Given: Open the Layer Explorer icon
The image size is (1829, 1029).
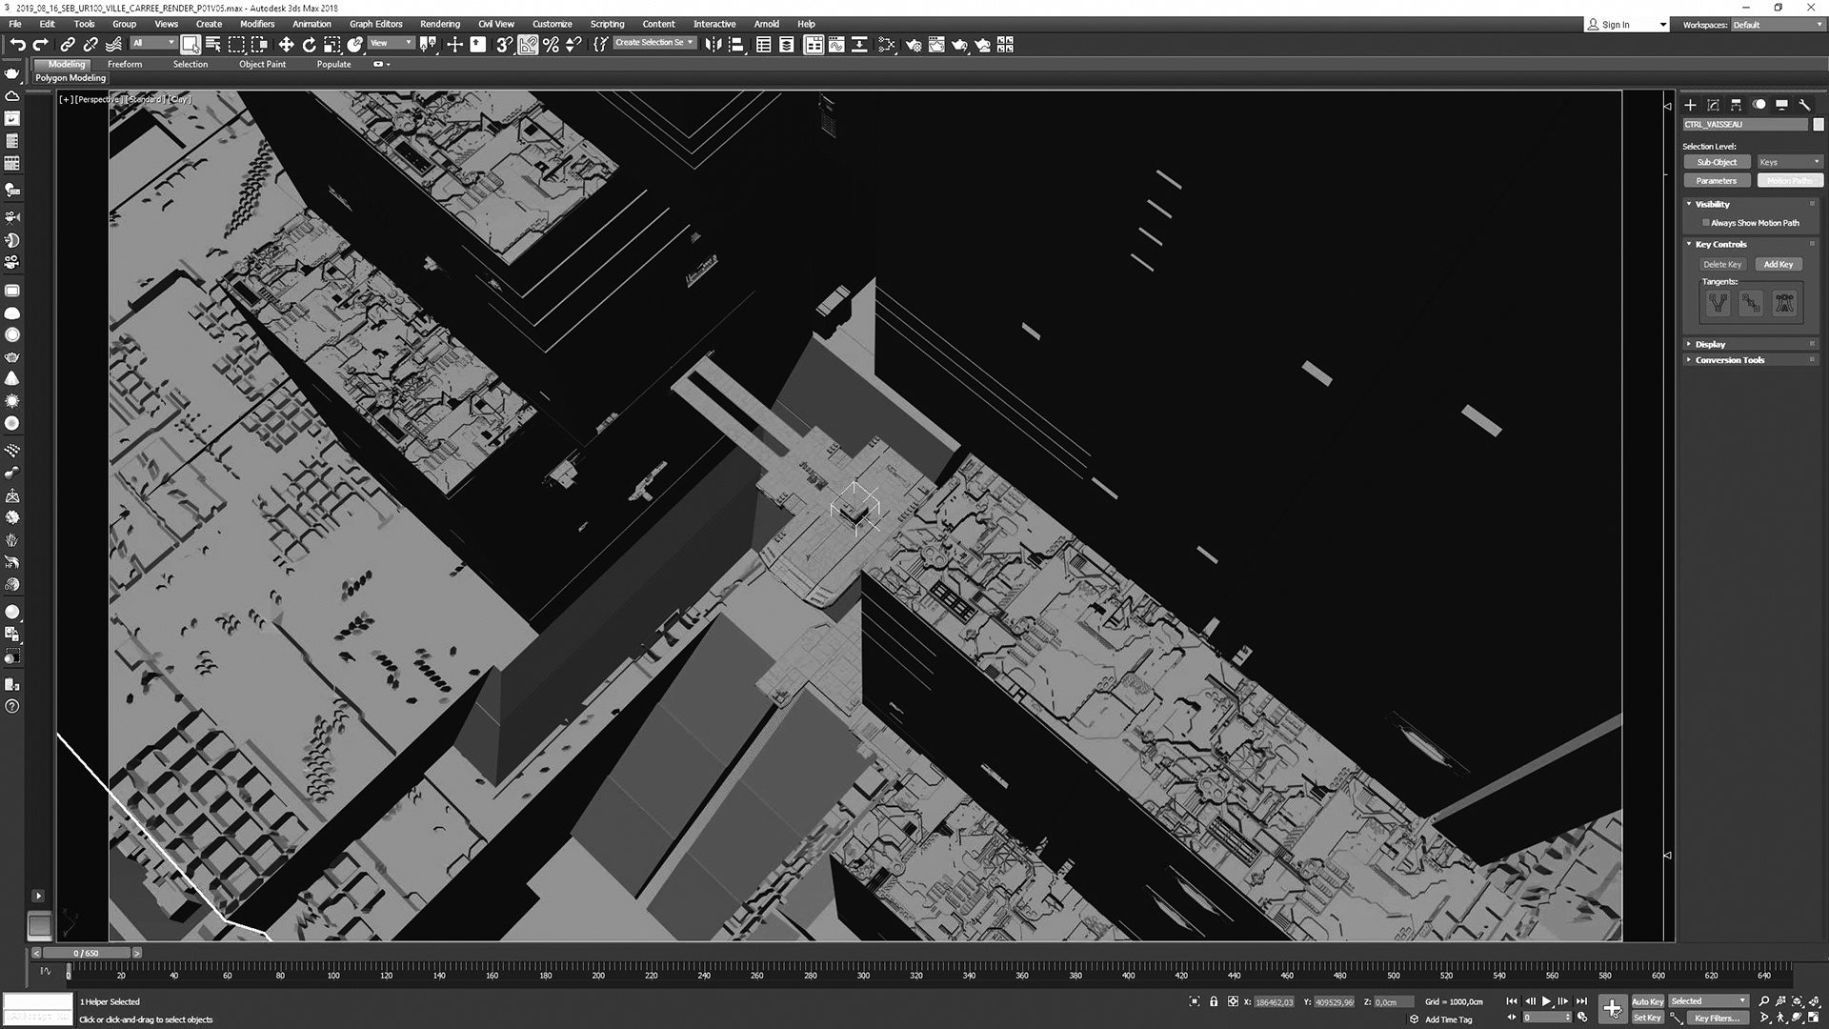Looking at the screenshot, I should (787, 44).
